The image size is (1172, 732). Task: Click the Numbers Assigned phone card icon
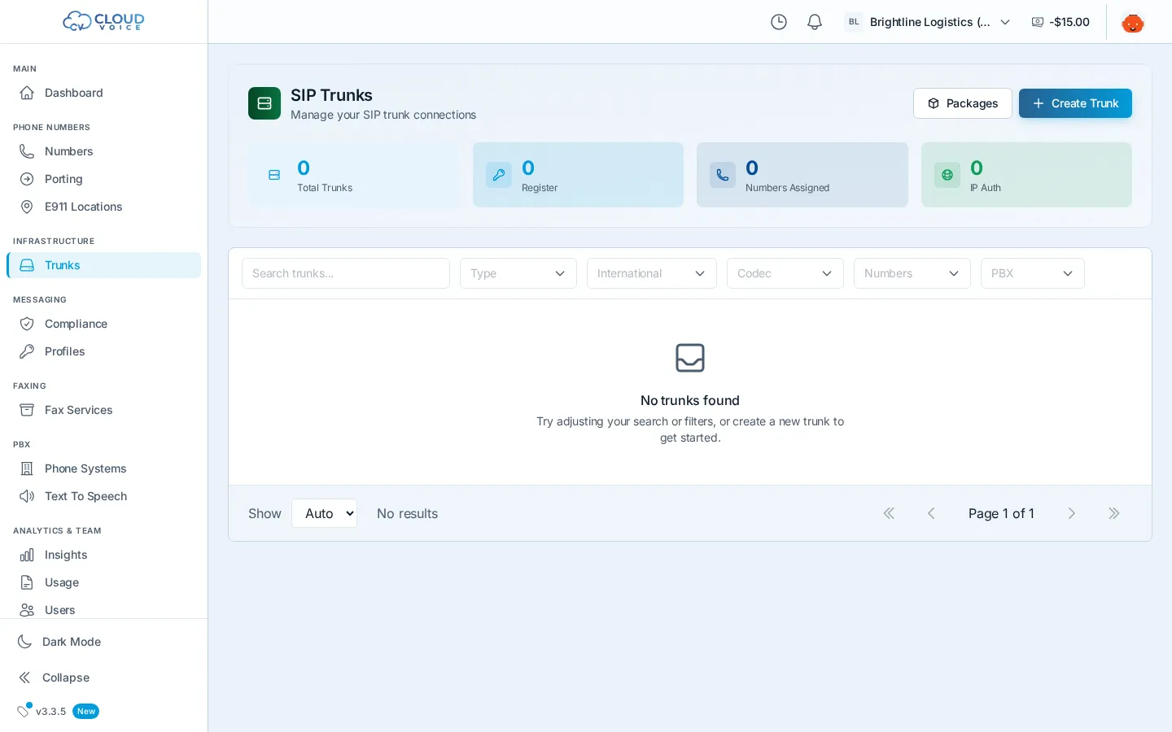tap(723, 175)
